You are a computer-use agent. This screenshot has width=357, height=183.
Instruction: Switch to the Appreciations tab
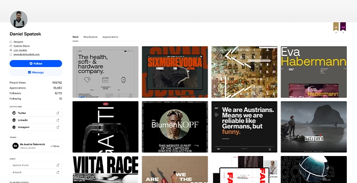point(110,37)
